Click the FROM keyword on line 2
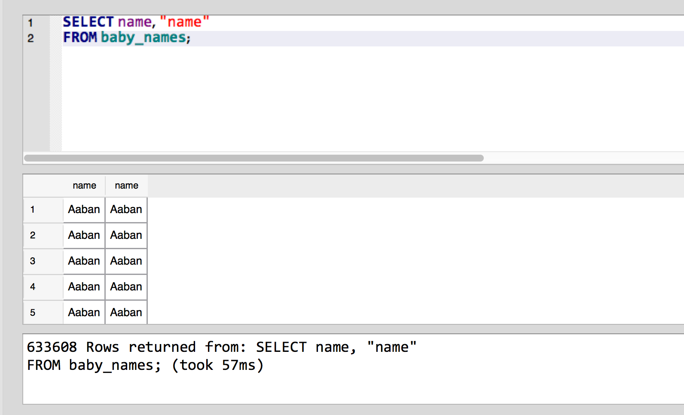Viewport: 684px width, 415px height. coord(80,38)
